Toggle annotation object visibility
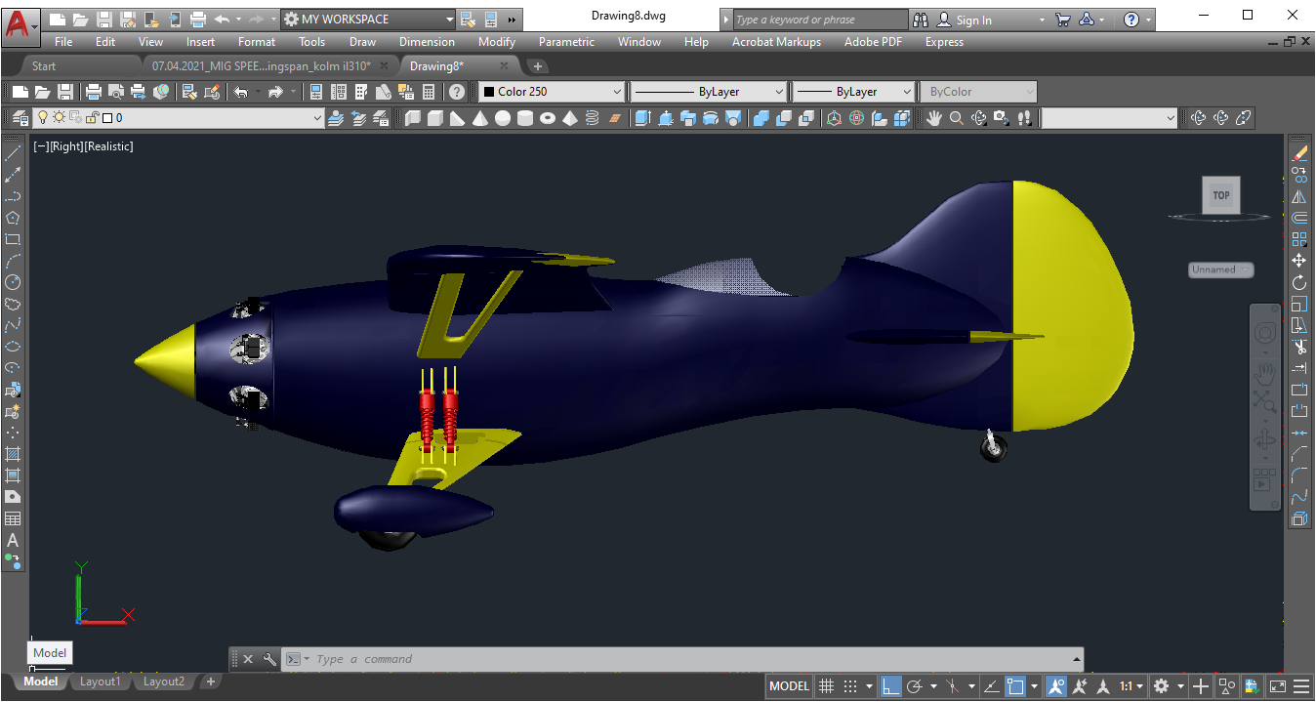 (1056, 685)
